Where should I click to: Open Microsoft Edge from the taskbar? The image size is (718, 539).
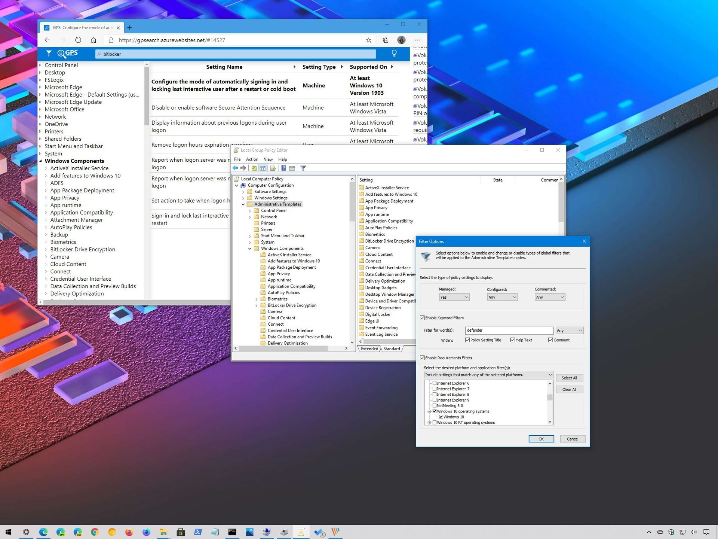point(44,532)
